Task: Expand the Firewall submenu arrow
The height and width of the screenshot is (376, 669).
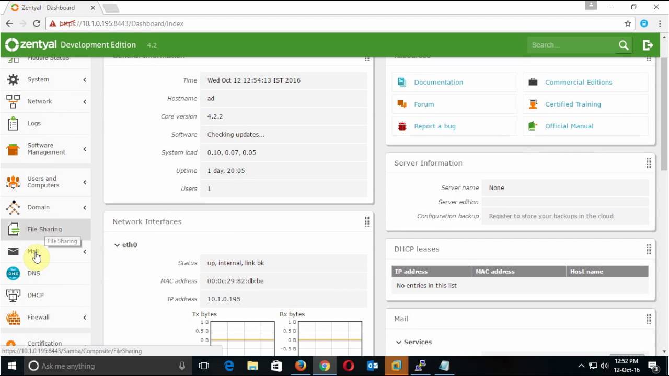Action: pos(85,317)
